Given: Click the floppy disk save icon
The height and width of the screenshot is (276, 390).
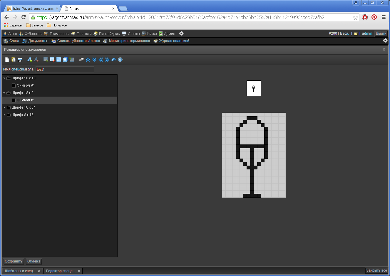Looking at the screenshot, I should pos(20,60).
